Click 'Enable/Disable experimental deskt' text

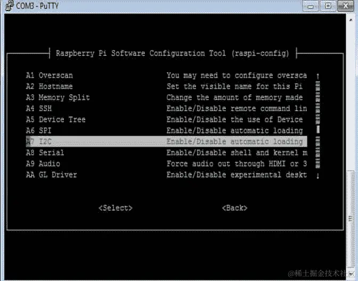(x=237, y=175)
